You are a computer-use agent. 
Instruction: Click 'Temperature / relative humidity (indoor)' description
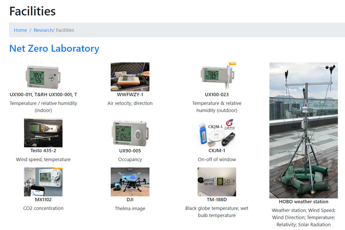43,107
